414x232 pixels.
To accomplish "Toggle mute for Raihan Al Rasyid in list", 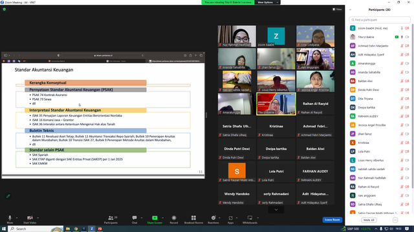I will click(402, 187).
